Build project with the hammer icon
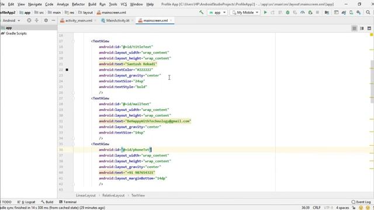This screenshot has width=374, height=210. [201, 12]
